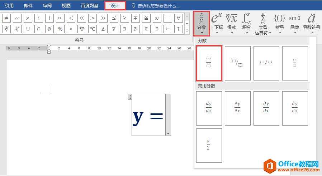322x176 pixels.
Task: Switch to the 引用 tab
Action: [x=9, y=6]
